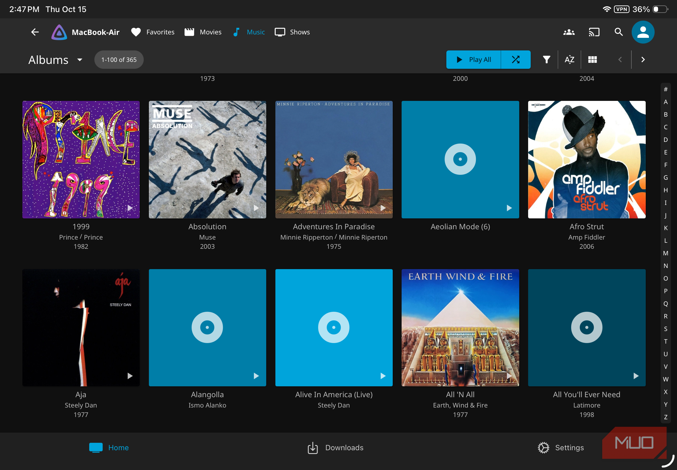Open the Alive In America (Live) cover
This screenshot has width=677, height=470.
click(334, 328)
